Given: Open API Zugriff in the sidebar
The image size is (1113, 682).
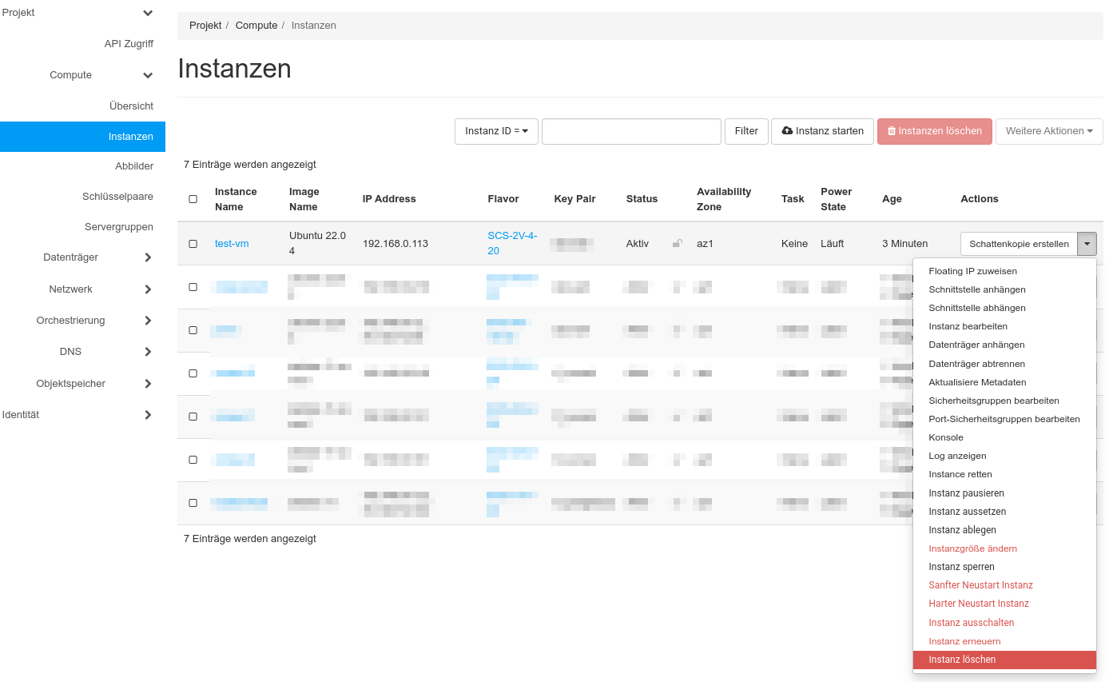Looking at the screenshot, I should pos(129,44).
